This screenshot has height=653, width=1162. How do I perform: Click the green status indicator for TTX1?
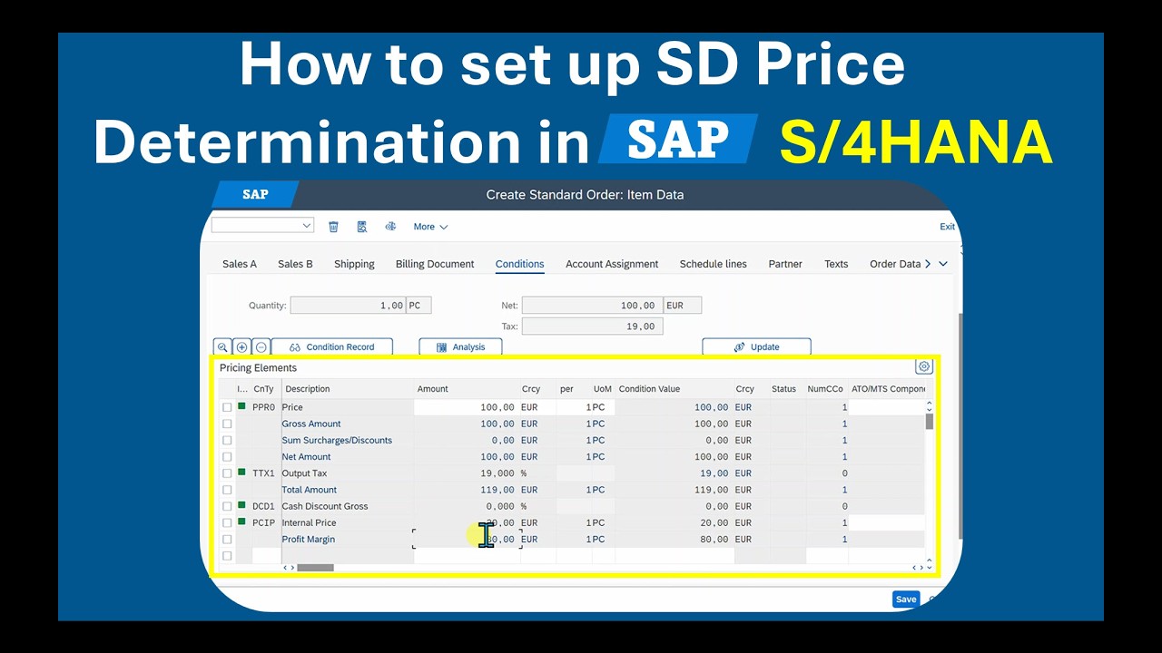click(x=241, y=473)
